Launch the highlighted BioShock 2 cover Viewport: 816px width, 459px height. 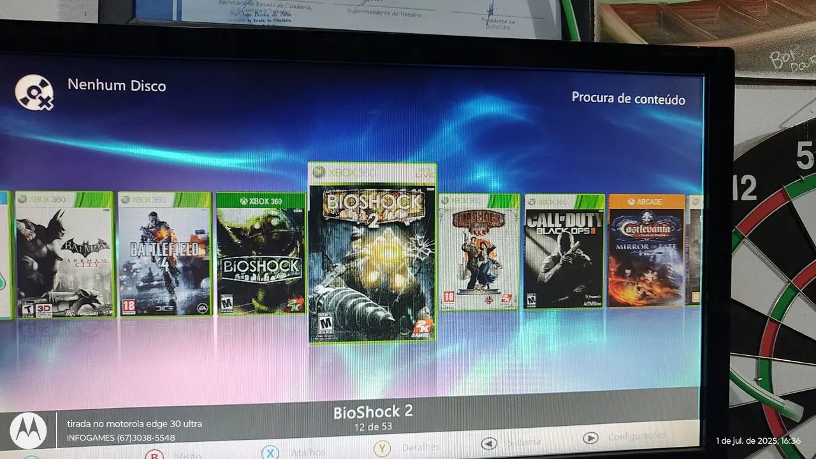[x=372, y=252]
